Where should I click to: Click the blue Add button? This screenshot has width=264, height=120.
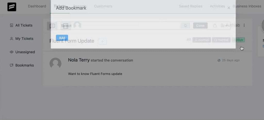pos(62,38)
